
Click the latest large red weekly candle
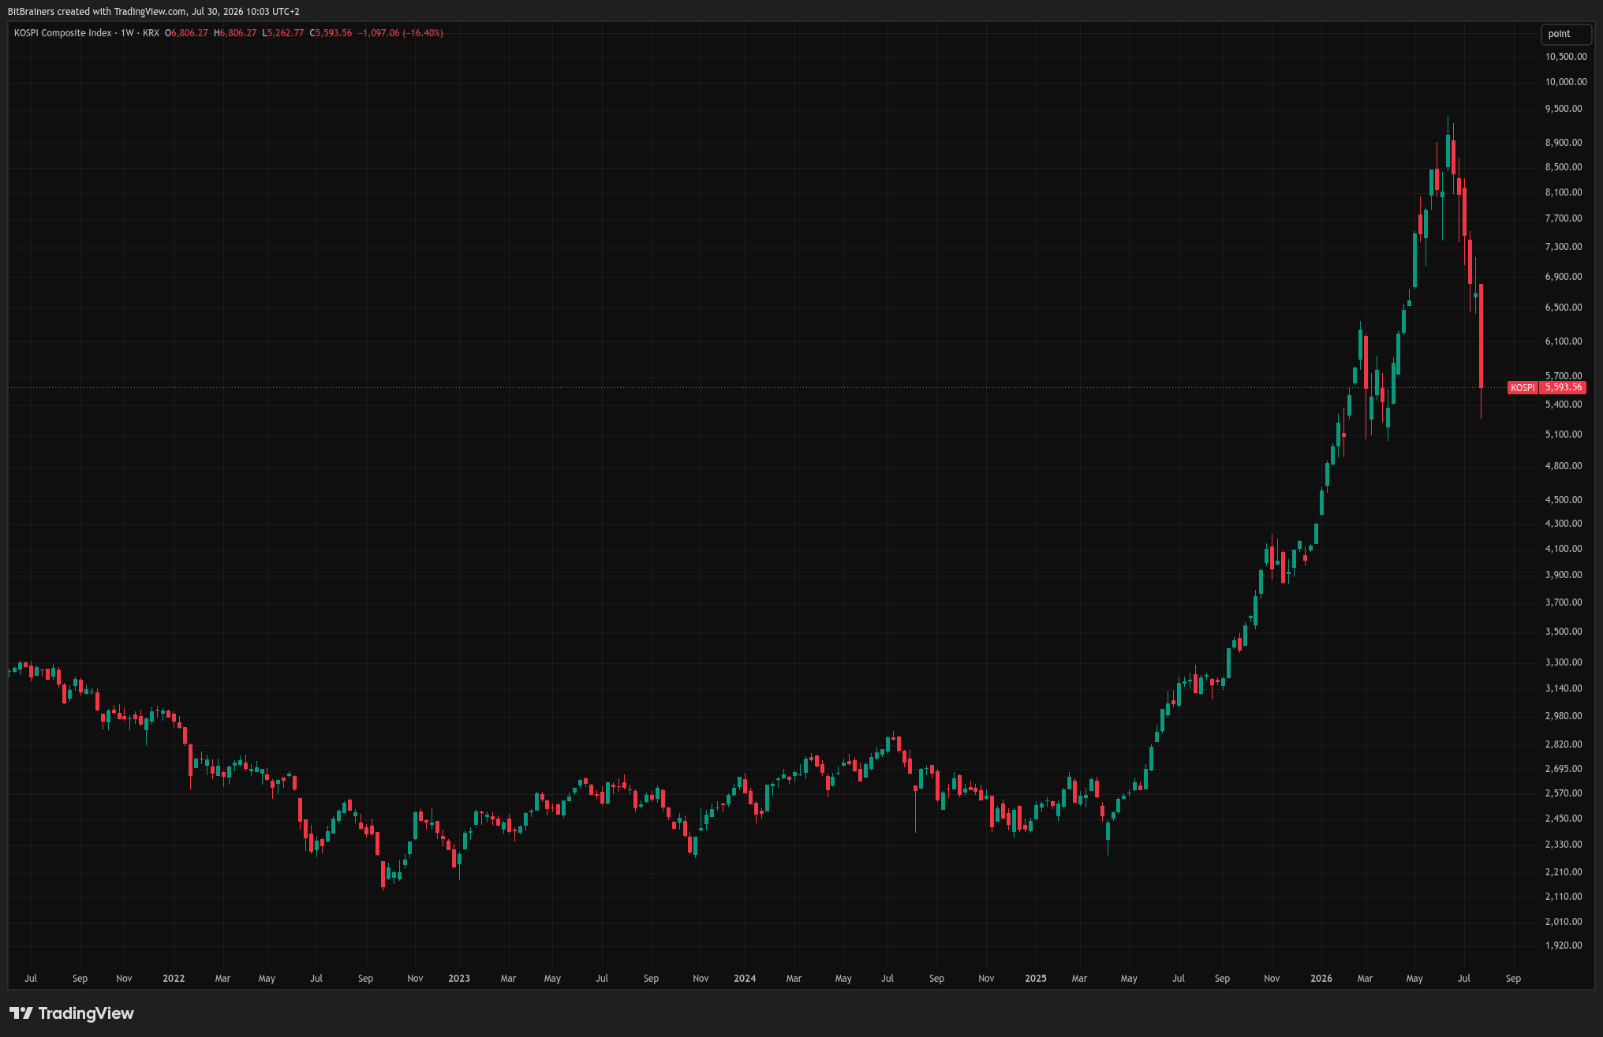point(1482,336)
